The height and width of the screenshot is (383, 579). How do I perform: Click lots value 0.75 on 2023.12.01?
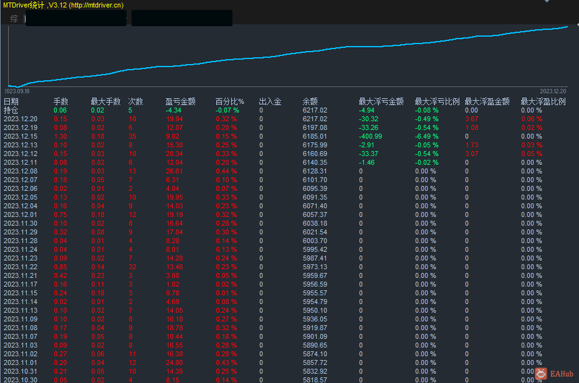tap(60, 215)
